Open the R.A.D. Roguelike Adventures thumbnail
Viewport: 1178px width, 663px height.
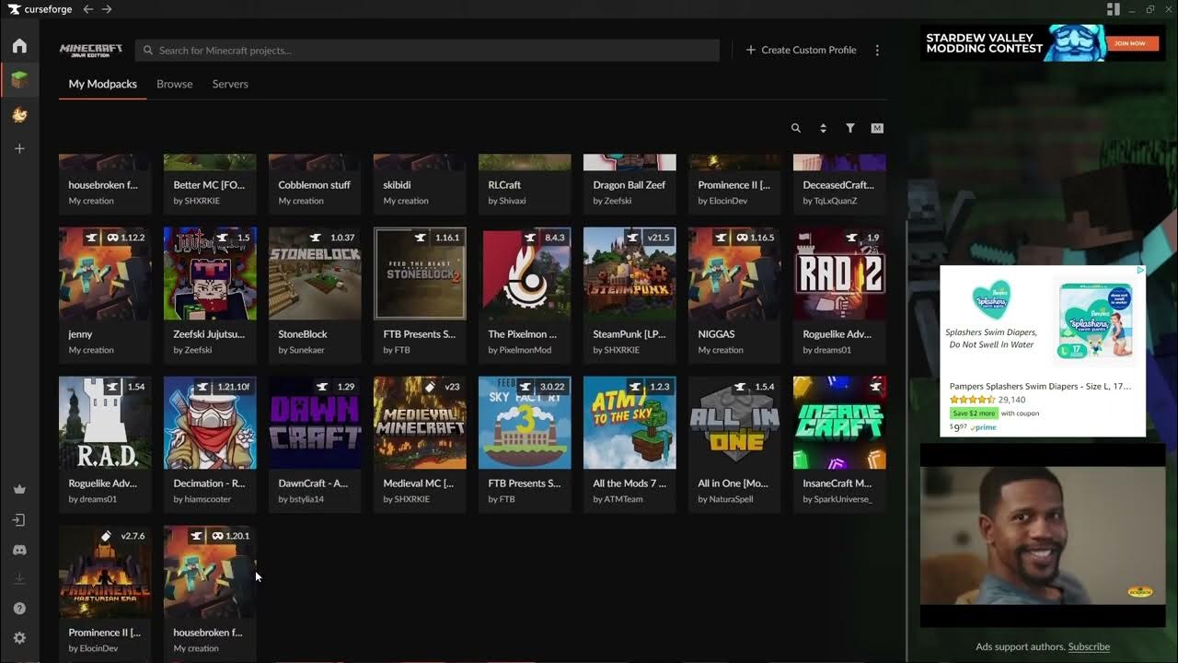105,423
